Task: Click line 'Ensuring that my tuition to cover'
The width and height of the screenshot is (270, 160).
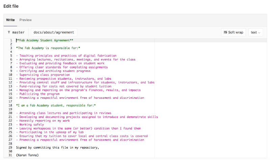Action: click(x=82, y=136)
